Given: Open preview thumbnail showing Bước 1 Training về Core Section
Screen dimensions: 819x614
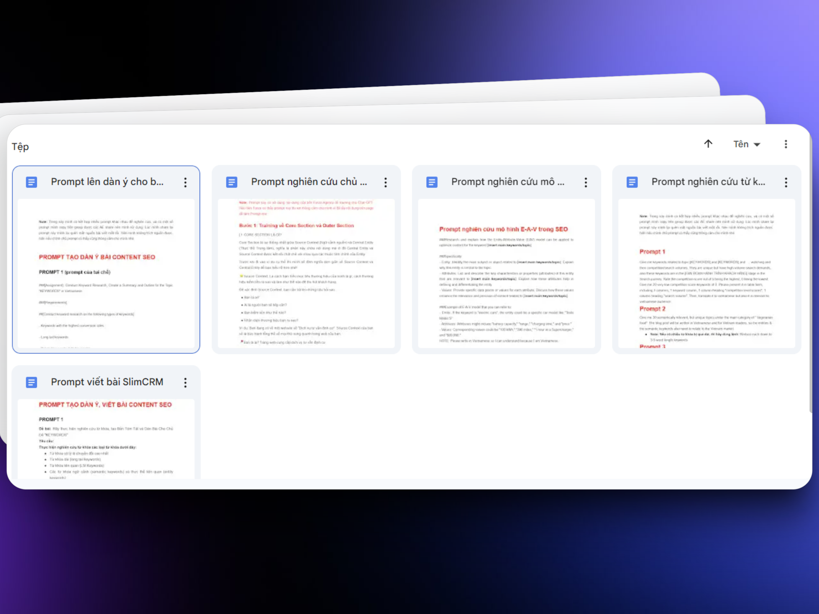Looking at the screenshot, I should (x=306, y=274).
